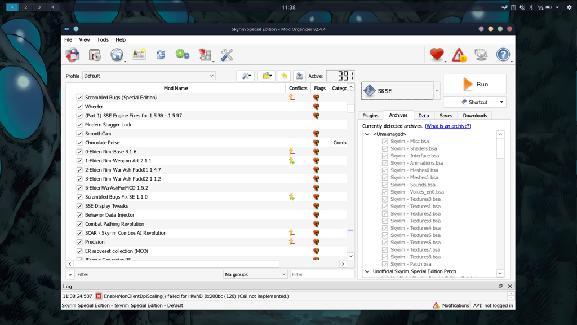Switch to the Data tab

pos(424,116)
